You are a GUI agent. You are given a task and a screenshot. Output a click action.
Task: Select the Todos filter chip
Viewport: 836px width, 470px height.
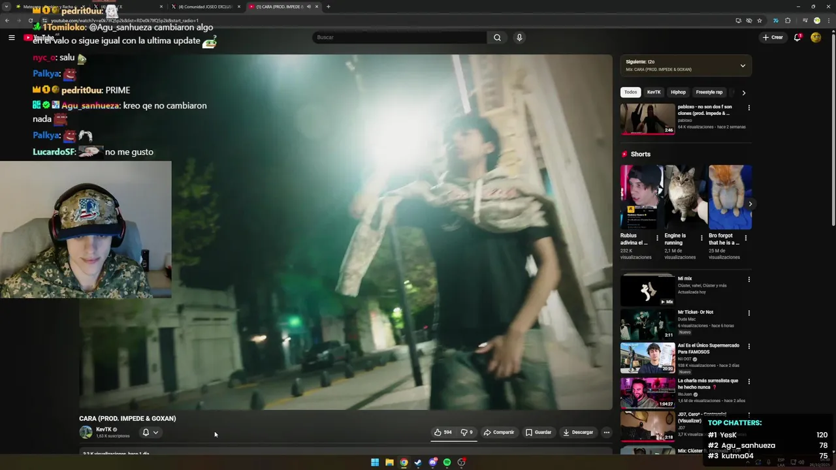tap(630, 92)
